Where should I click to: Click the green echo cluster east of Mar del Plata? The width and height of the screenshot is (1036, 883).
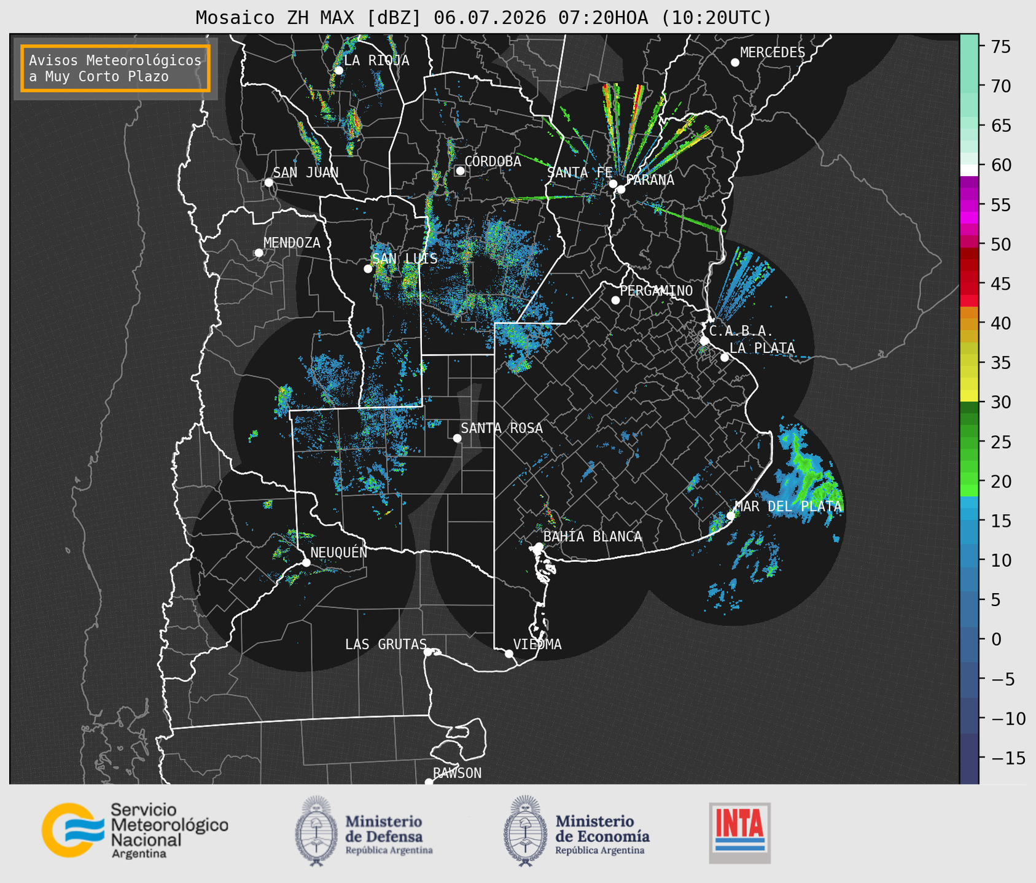809,476
